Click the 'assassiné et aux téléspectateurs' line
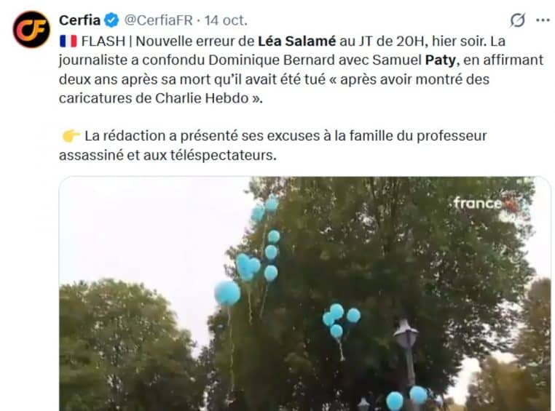This screenshot has width=555, height=411. (x=168, y=155)
